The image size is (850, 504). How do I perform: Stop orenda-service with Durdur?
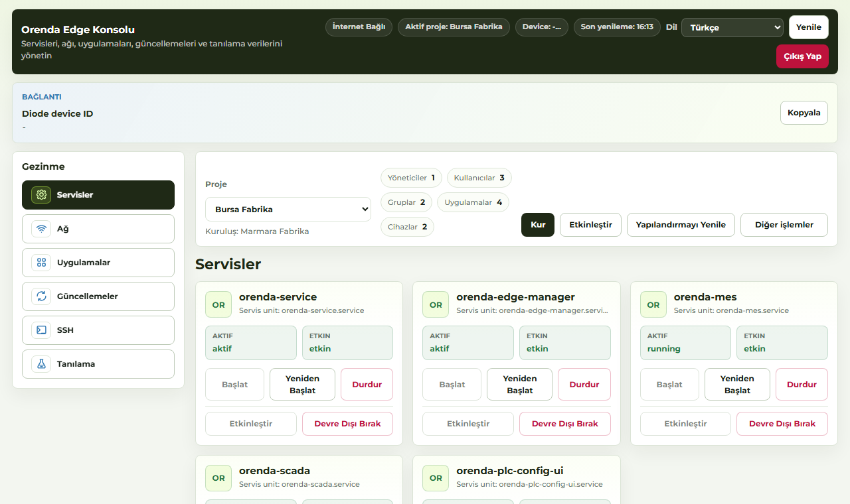(x=367, y=385)
